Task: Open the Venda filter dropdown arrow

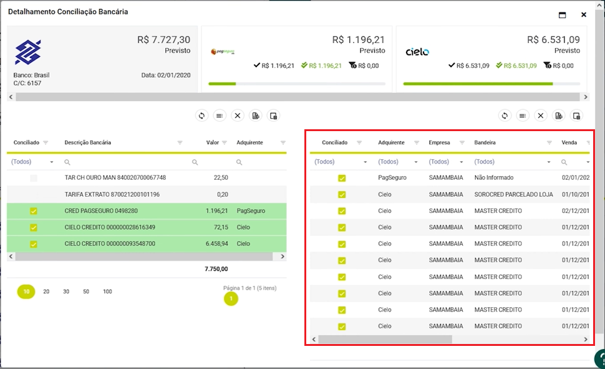Action: 588,162
